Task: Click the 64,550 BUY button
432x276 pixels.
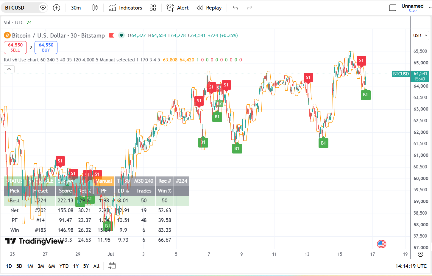Action: [x=46, y=47]
